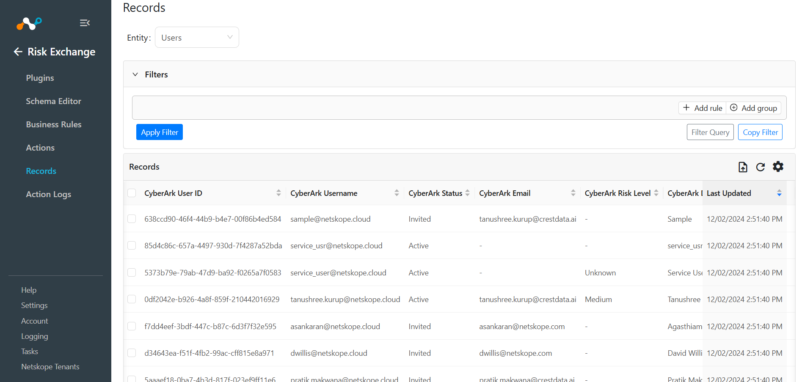Sort by Last Updated column
This screenshot has height=382, width=802.
tap(779, 193)
